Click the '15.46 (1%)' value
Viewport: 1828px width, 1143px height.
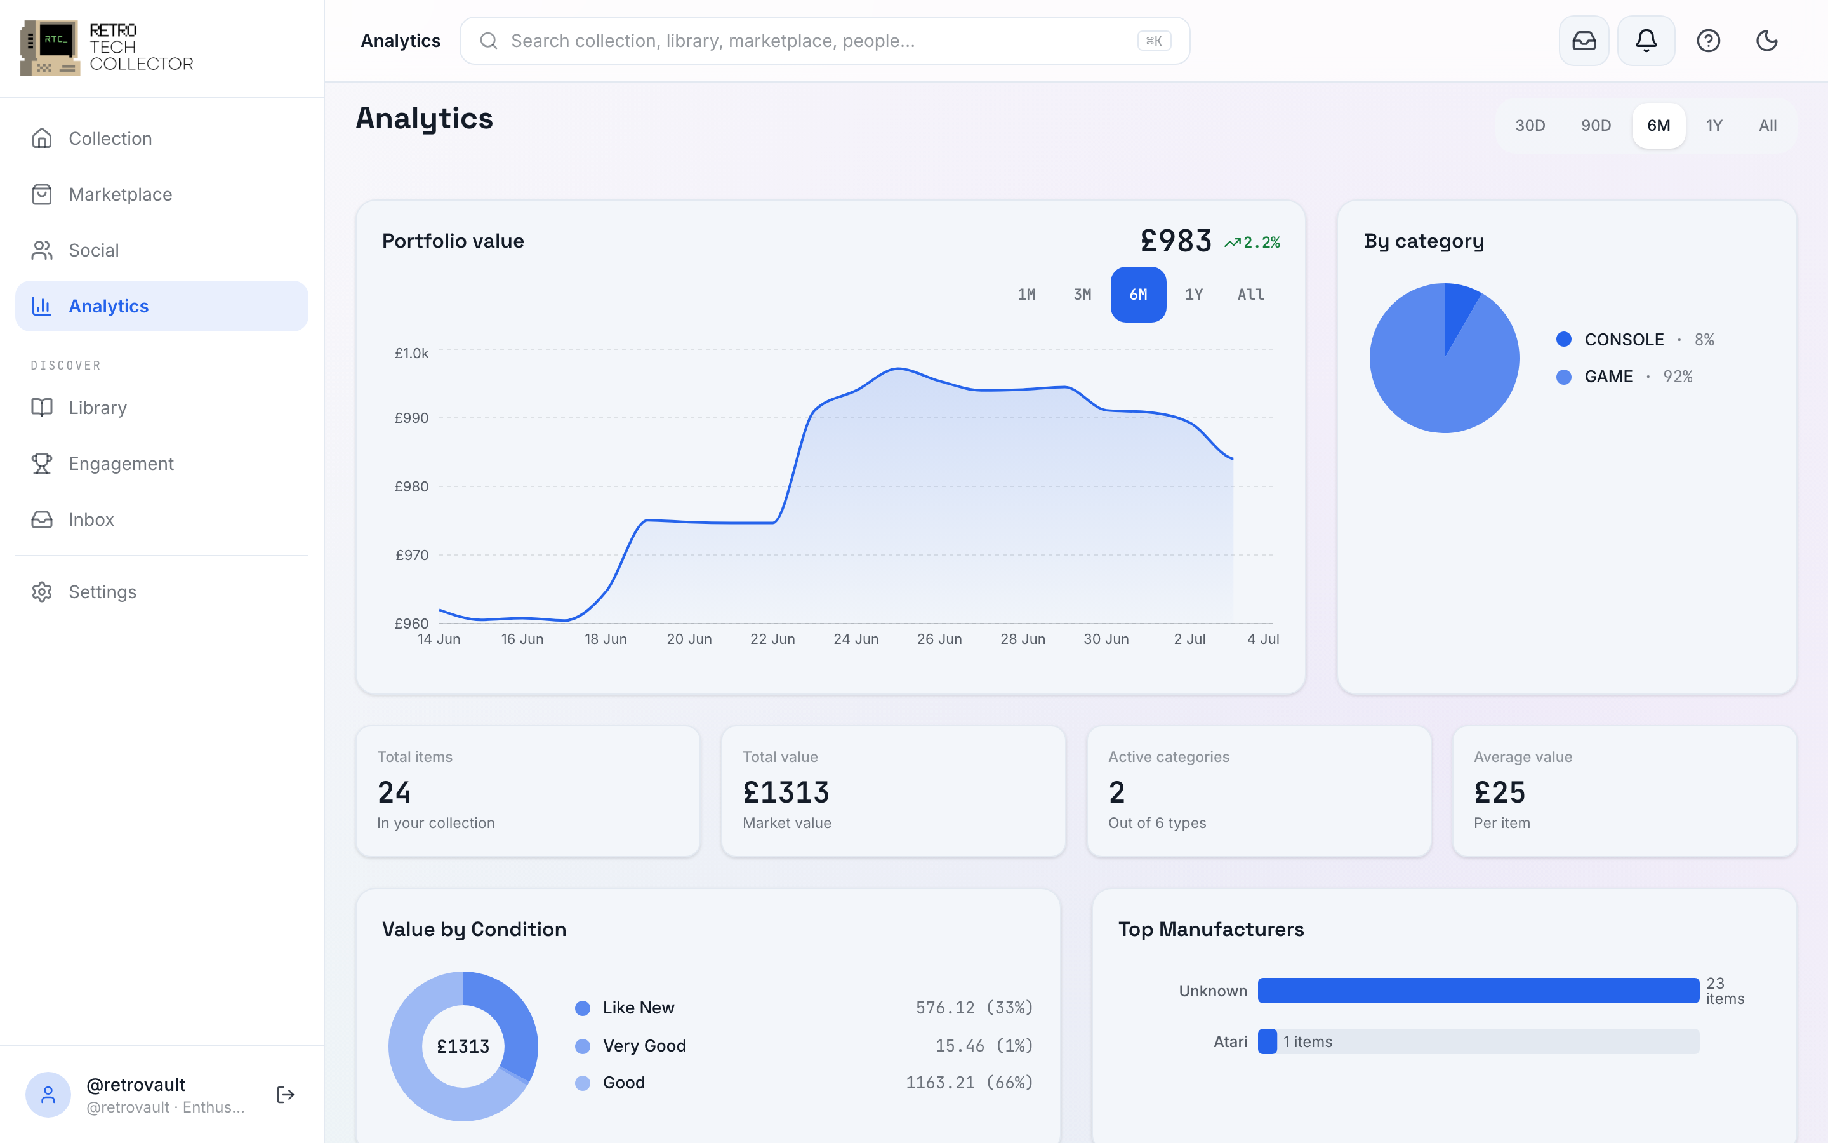point(984,1045)
